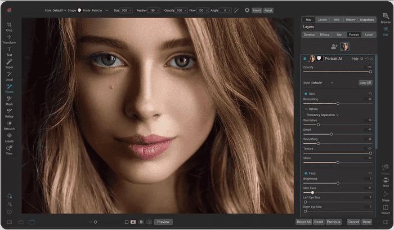
Task: Open the History tab
Action: [351, 20]
